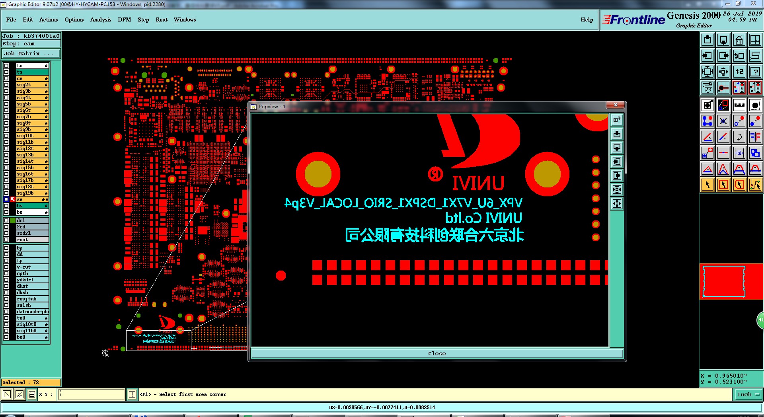The height and width of the screenshot is (417, 764).
Task: Click the delete feature X icon
Action: (723, 121)
